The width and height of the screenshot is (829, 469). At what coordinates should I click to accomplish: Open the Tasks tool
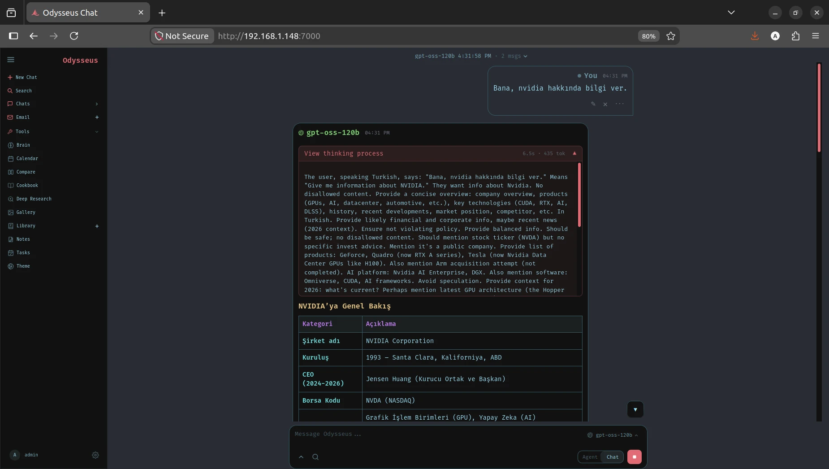point(19,252)
